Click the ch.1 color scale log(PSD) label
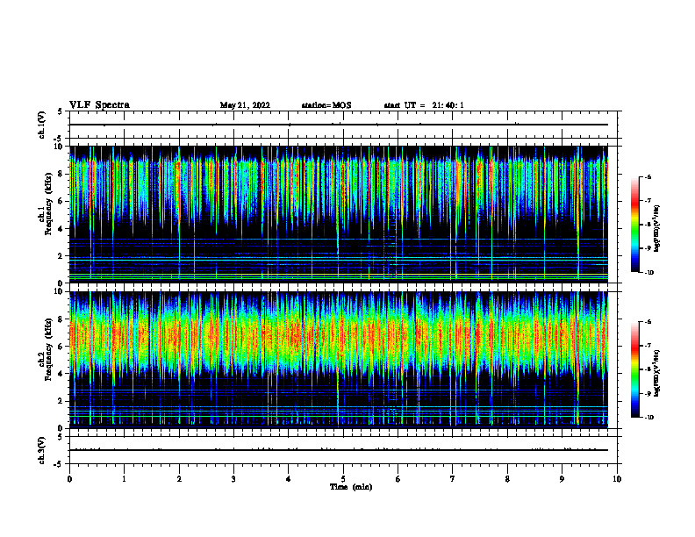 [657, 229]
